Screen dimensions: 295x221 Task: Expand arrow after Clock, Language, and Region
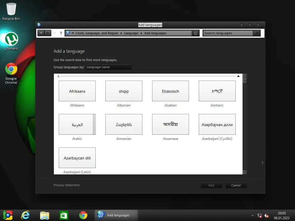tap(121, 33)
